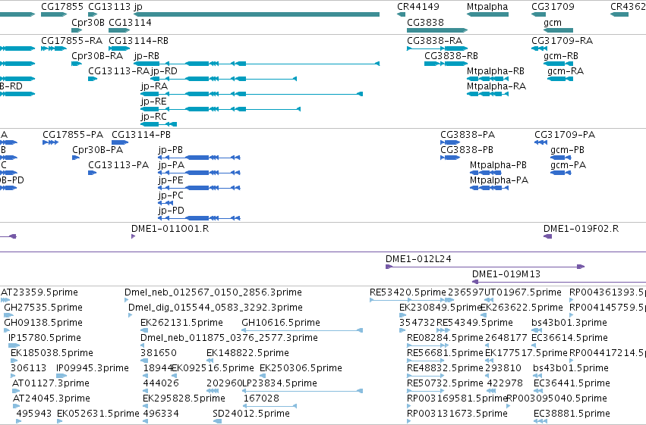Image resolution: width=646 pixels, height=425 pixels.
Task: Click the Cpr30B-RA transcript label
Action: pos(97,56)
